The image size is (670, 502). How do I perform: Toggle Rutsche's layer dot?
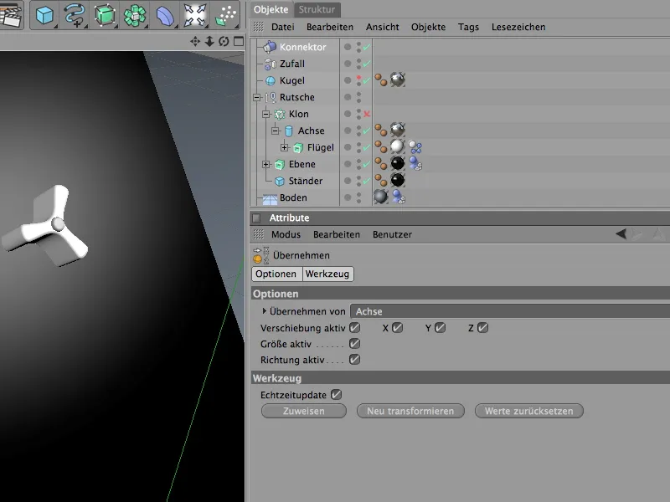pyautogui.click(x=348, y=97)
